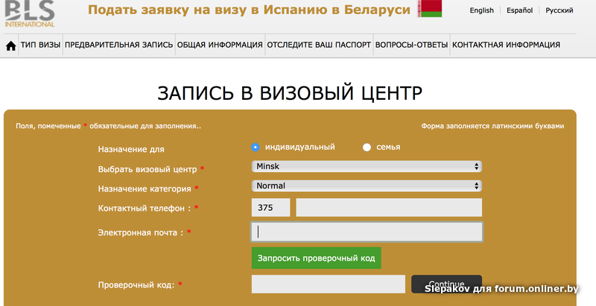Open the 'ТИП ВИЗЫ' menu item
Image resolution: width=596 pixels, height=306 pixels.
(x=40, y=45)
